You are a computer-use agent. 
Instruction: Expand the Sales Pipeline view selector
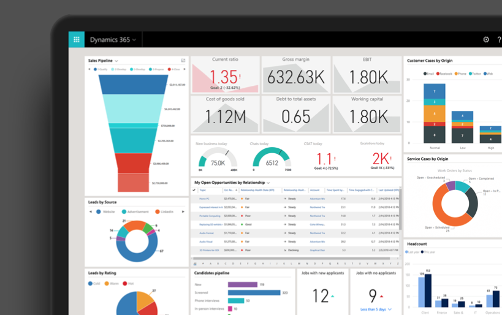point(116,61)
